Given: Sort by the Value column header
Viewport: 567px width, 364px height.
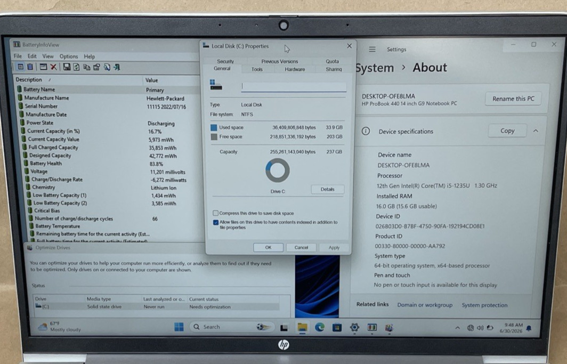Looking at the screenshot, I should [172, 80].
